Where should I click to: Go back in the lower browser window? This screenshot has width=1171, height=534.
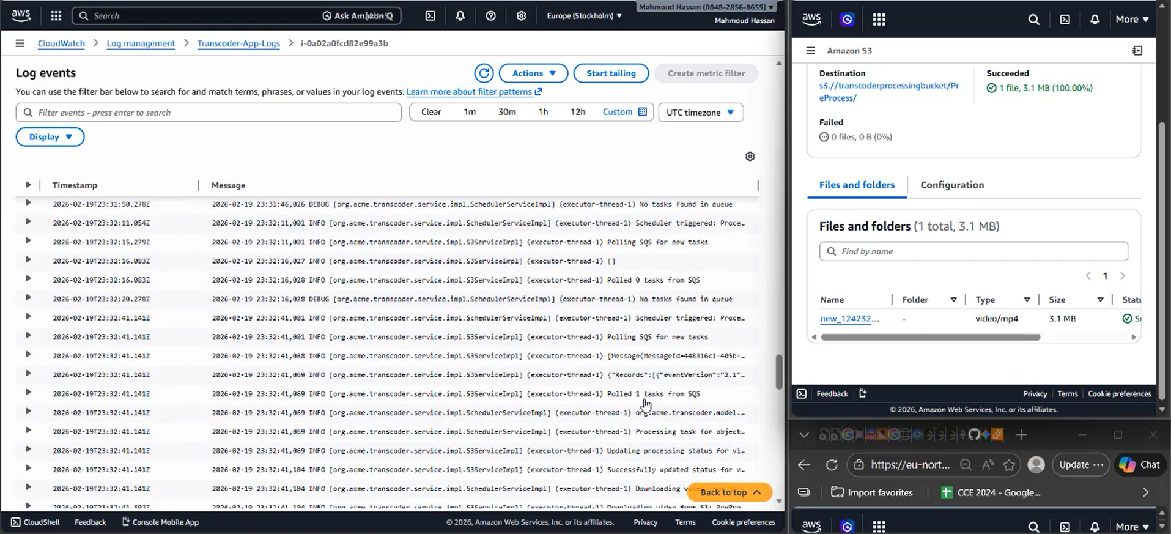coord(804,465)
